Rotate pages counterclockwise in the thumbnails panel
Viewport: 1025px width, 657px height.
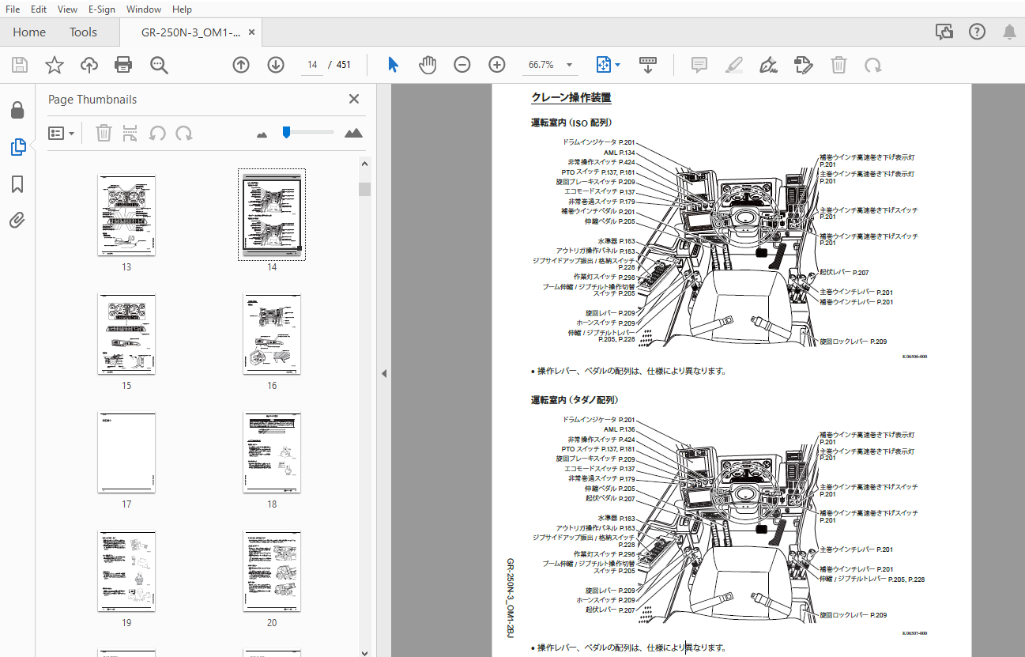point(157,133)
